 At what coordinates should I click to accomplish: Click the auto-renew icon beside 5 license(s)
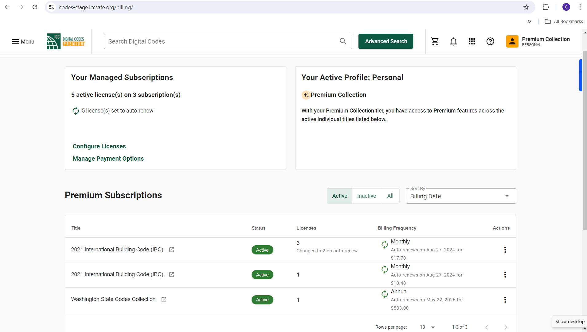pos(76,111)
